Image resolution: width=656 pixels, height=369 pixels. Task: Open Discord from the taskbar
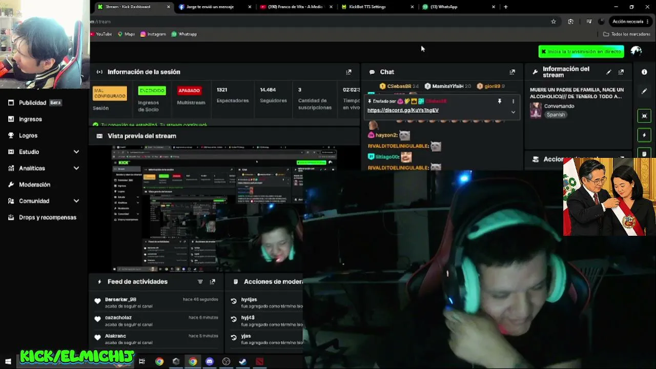209,361
